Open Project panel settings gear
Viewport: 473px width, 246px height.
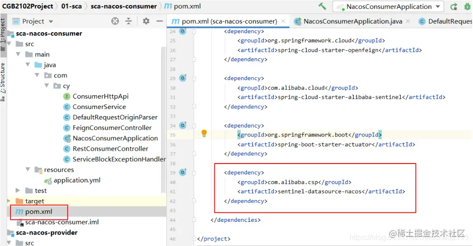146,21
